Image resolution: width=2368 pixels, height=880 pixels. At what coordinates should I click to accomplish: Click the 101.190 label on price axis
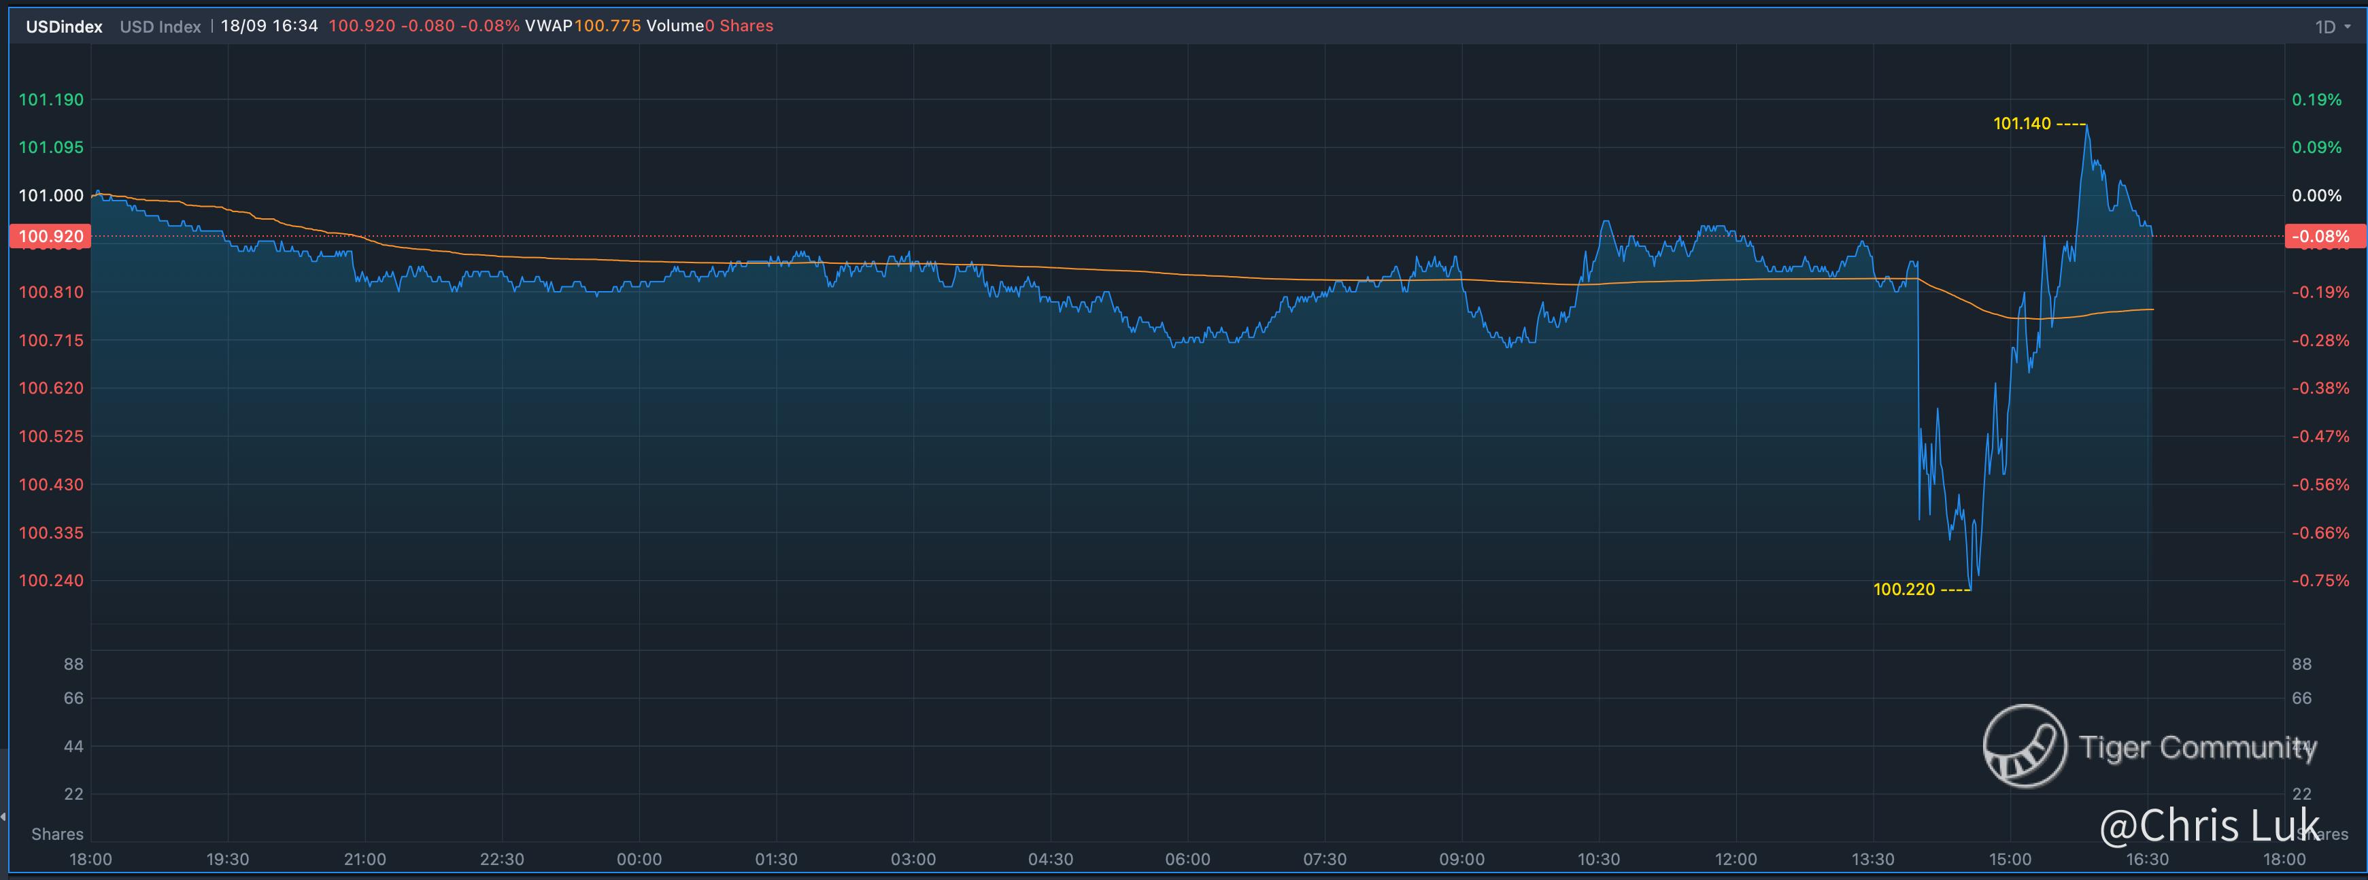click(x=50, y=99)
